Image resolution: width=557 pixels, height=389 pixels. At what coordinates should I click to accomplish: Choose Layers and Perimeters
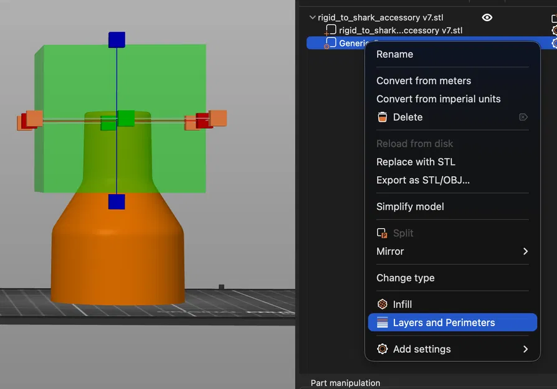point(452,322)
